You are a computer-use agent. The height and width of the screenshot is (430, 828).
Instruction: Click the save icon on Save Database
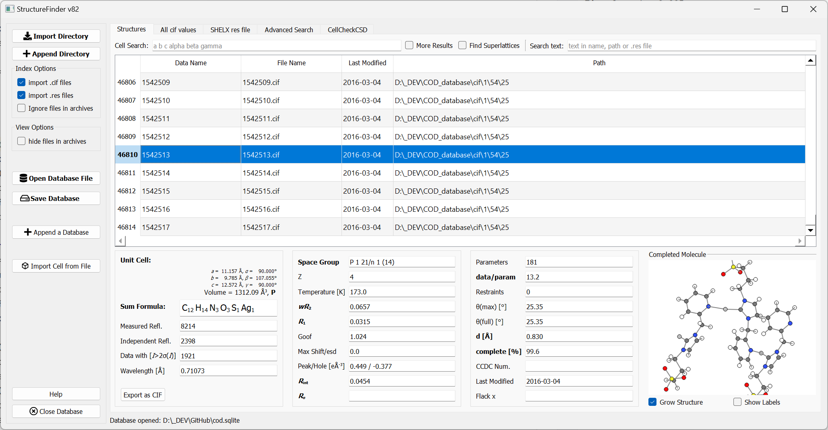coord(25,198)
